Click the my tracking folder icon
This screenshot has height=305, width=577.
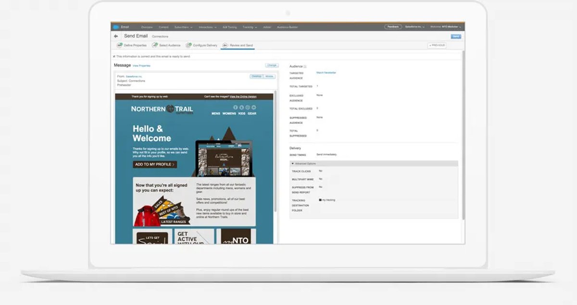320,199
